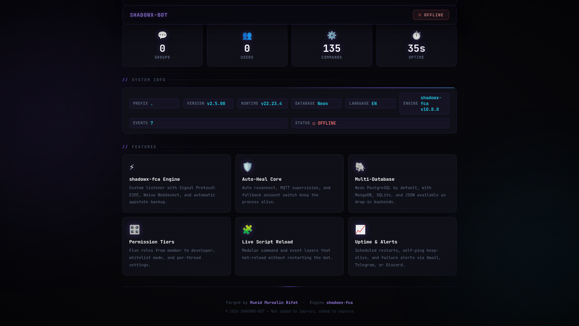Click the puzzle piece Live Script Reload icon

(248, 229)
